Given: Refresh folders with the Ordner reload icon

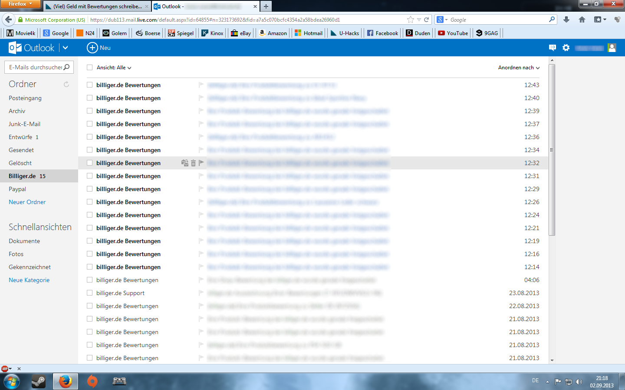Looking at the screenshot, I should tap(66, 84).
